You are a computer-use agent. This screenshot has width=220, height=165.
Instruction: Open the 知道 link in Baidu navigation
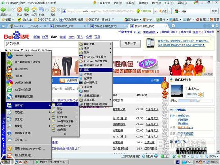click(62, 37)
